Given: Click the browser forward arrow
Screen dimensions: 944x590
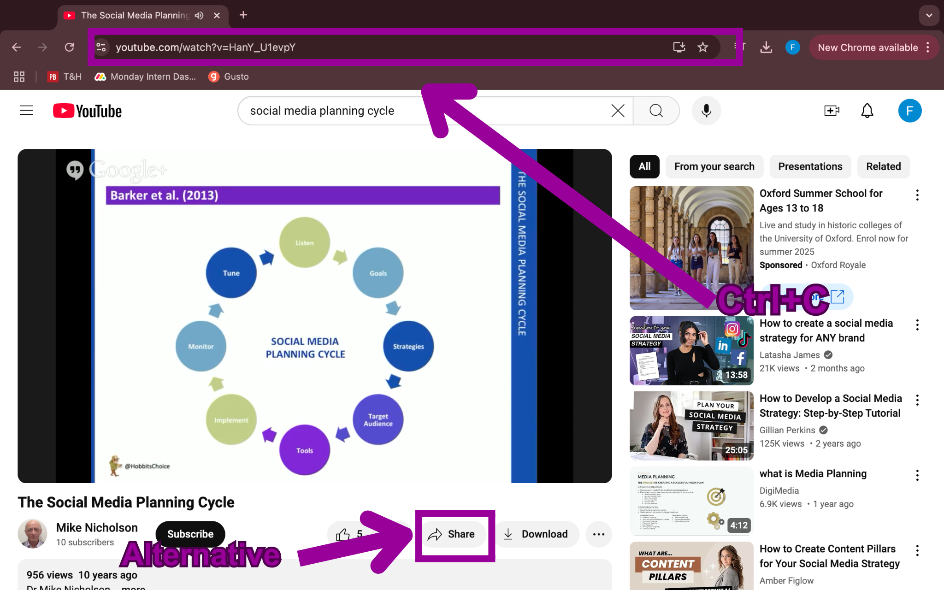Looking at the screenshot, I should point(43,47).
